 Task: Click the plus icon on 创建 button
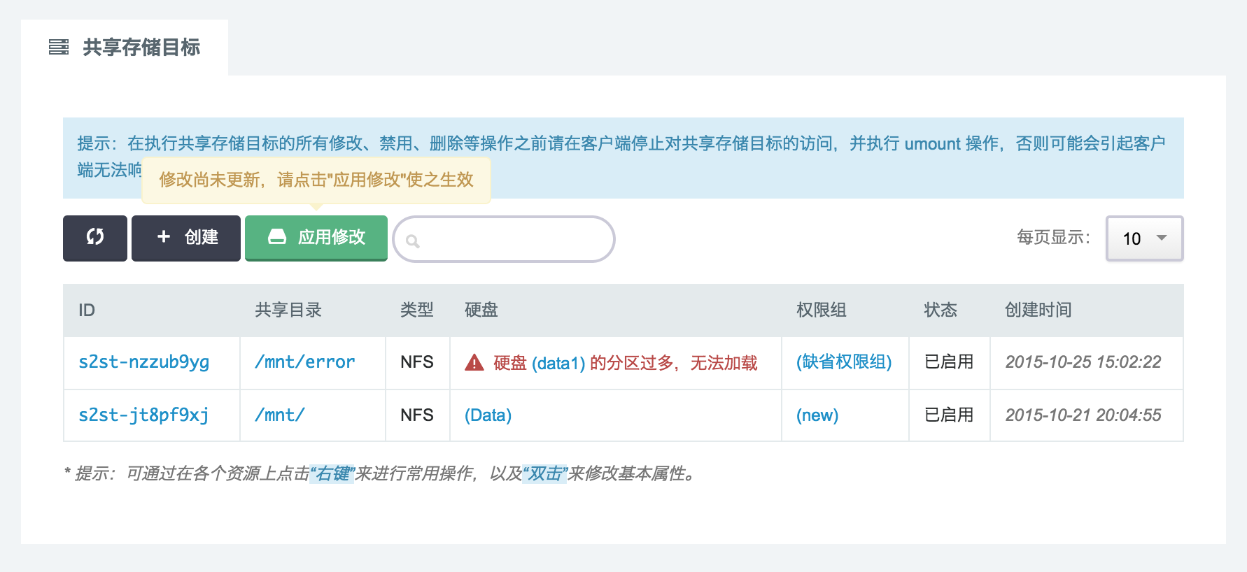tap(164, 237)
